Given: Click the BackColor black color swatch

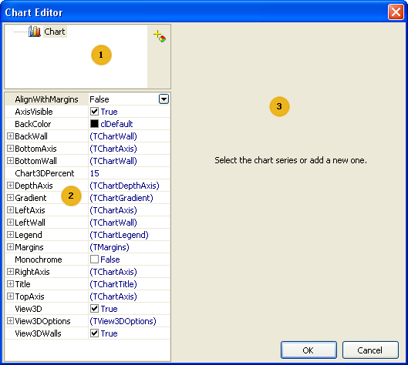Looking at the screenshot, I should [94, 124].
